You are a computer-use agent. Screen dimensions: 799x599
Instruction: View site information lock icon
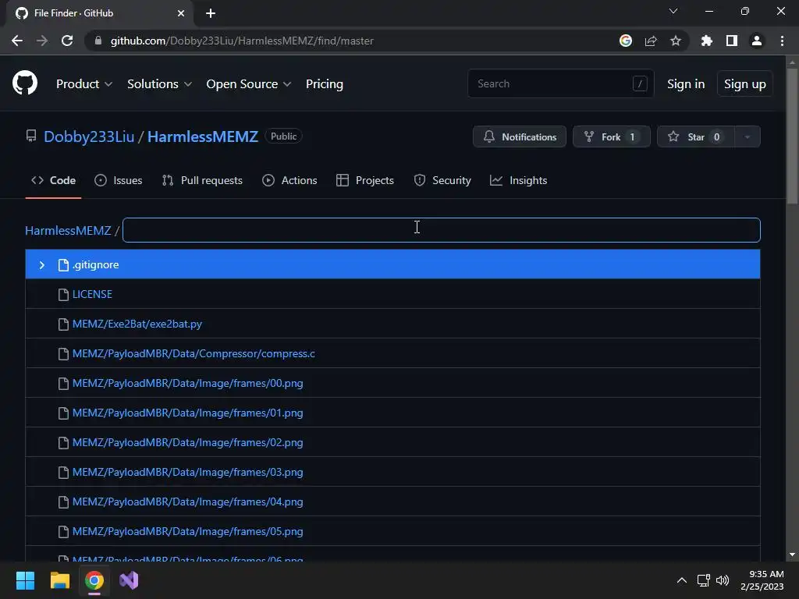click(x=98, y=41)
